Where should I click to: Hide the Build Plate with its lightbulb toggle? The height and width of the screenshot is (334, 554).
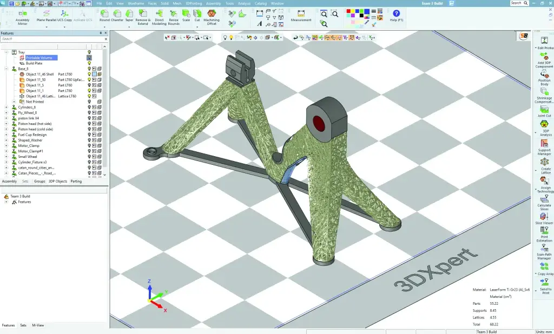coord(89,64)
